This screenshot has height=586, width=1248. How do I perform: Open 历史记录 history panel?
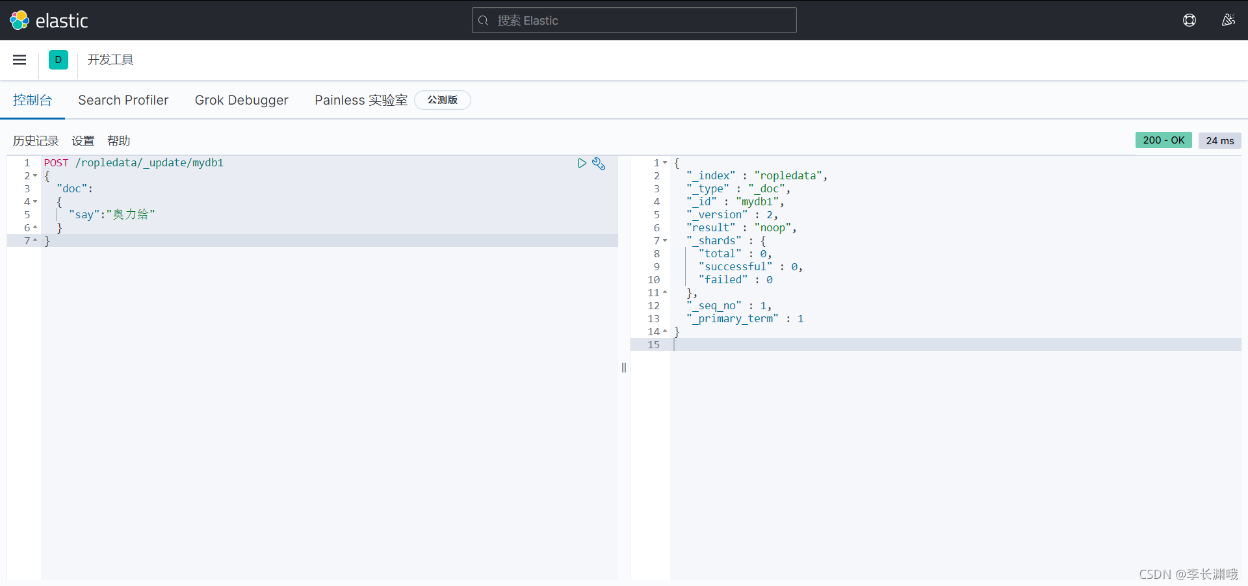point(36,141)
